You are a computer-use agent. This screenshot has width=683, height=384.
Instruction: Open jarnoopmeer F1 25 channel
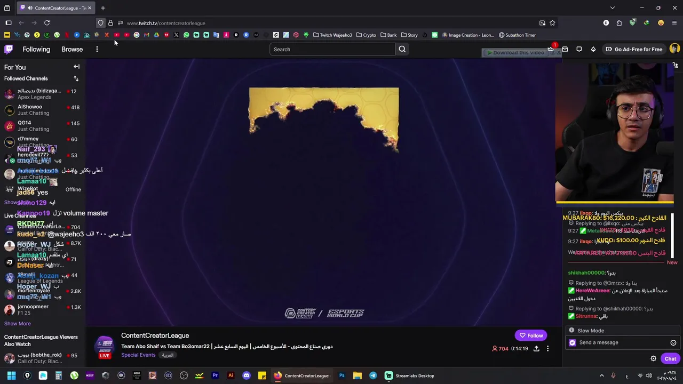click(x=43, y=309)
